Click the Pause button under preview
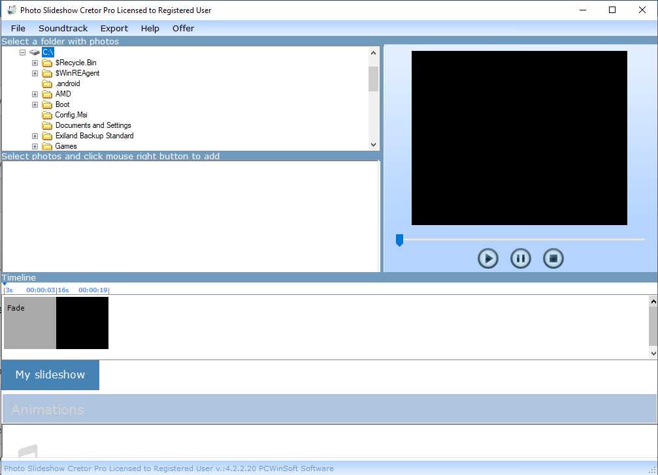658x475 pixels. pos(520,258)
